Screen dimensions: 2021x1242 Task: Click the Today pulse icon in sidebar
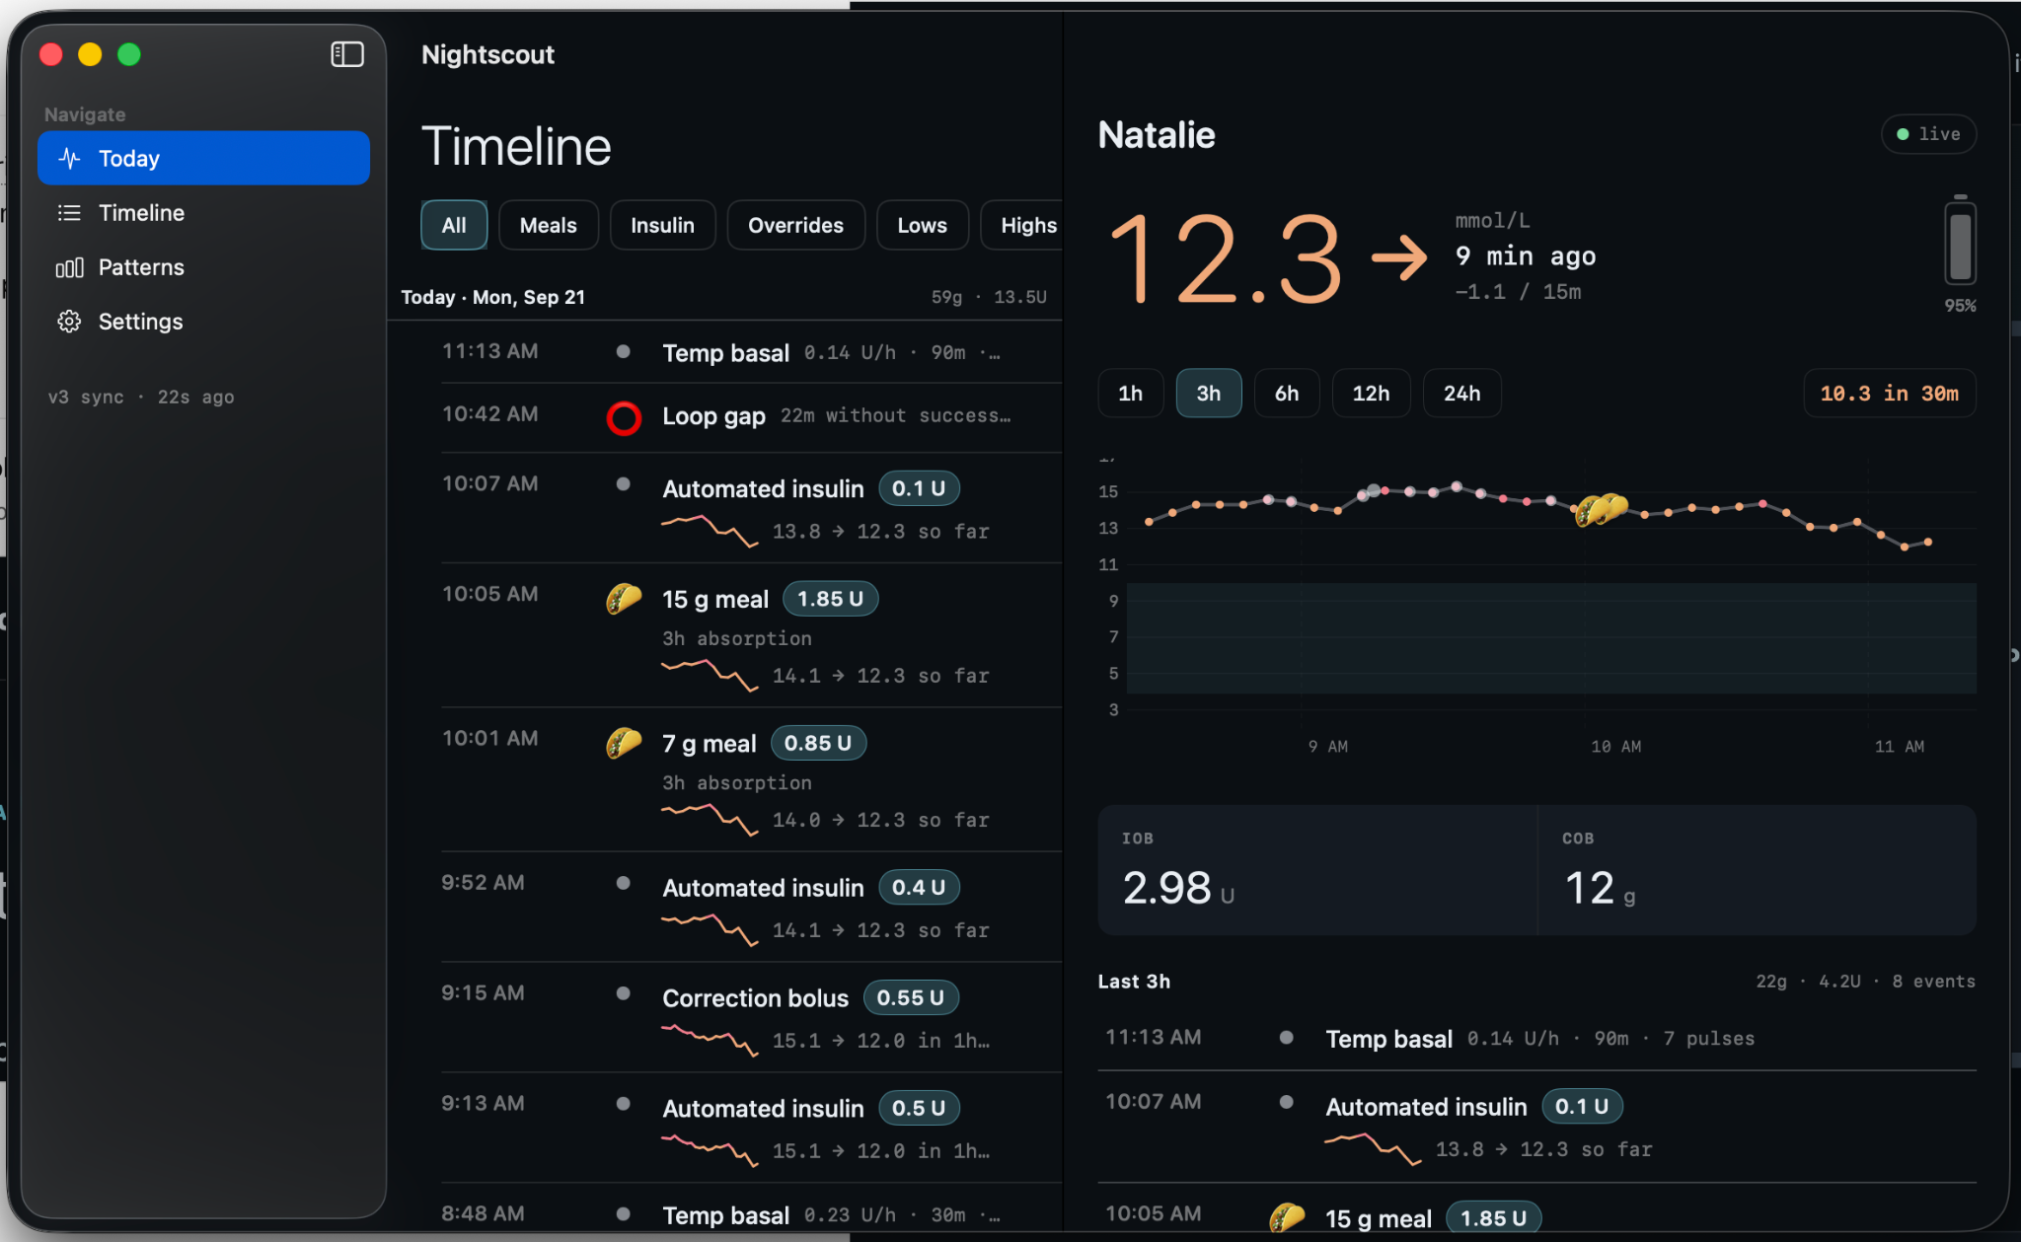pos(69,158)
